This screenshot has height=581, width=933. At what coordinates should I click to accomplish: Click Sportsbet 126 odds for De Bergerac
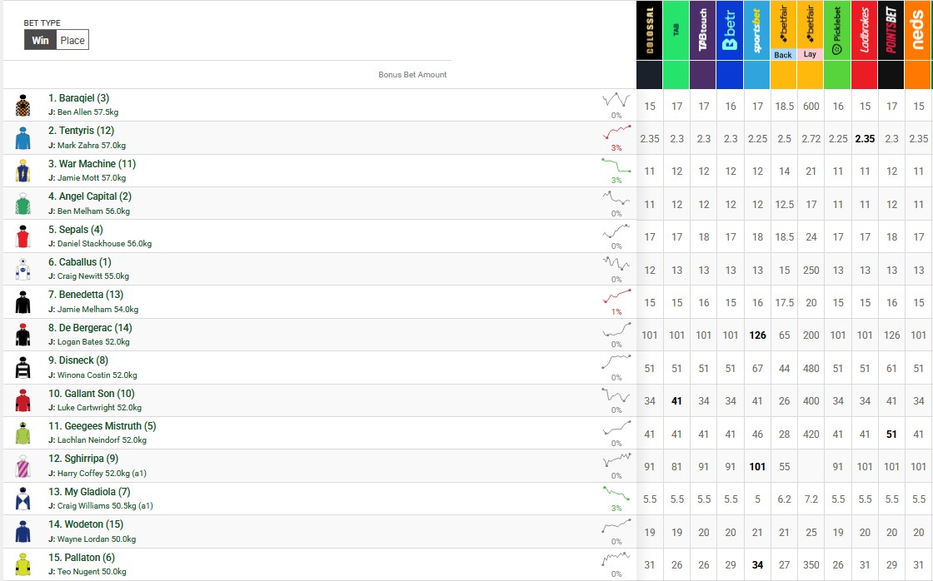pyautogui.click(x=757, y=335)
